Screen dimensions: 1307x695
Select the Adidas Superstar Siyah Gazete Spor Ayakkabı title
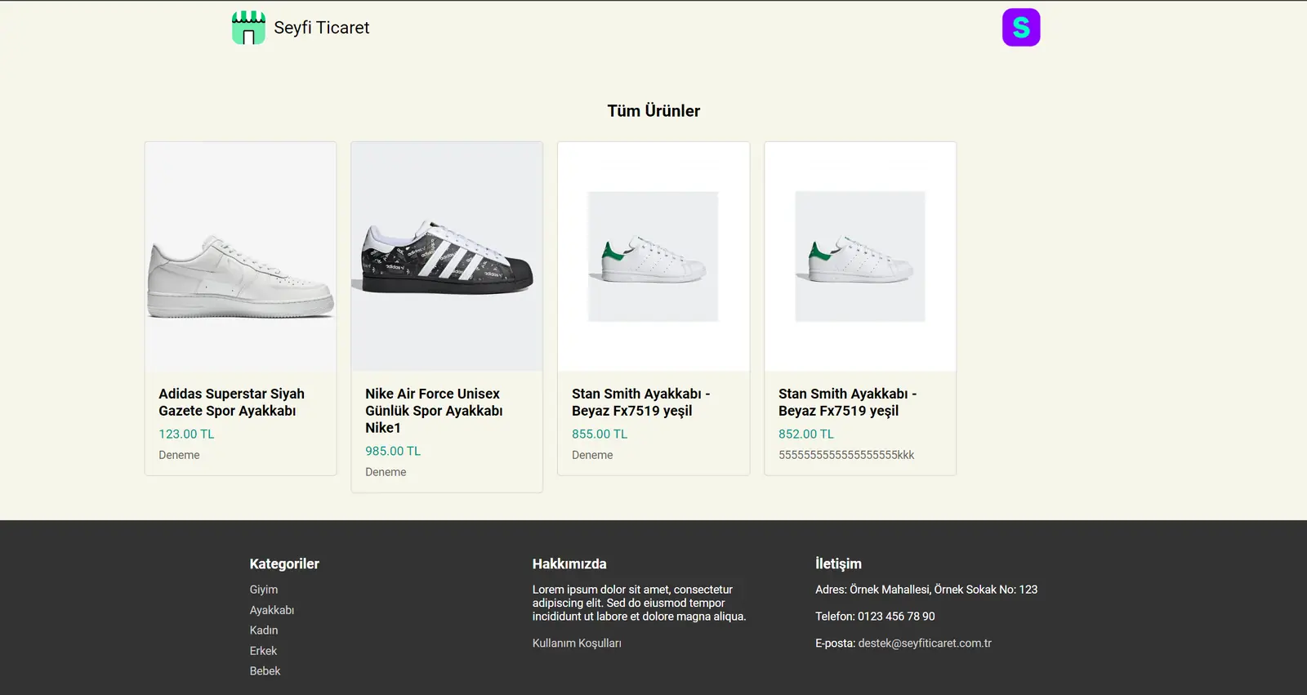(x=232, y=403)
